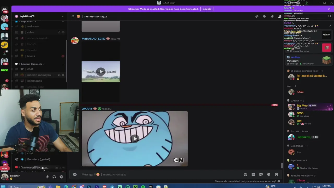Viewport: 334px width, 188px height.
Task: Open the levels channel
Action: point(39,56)
